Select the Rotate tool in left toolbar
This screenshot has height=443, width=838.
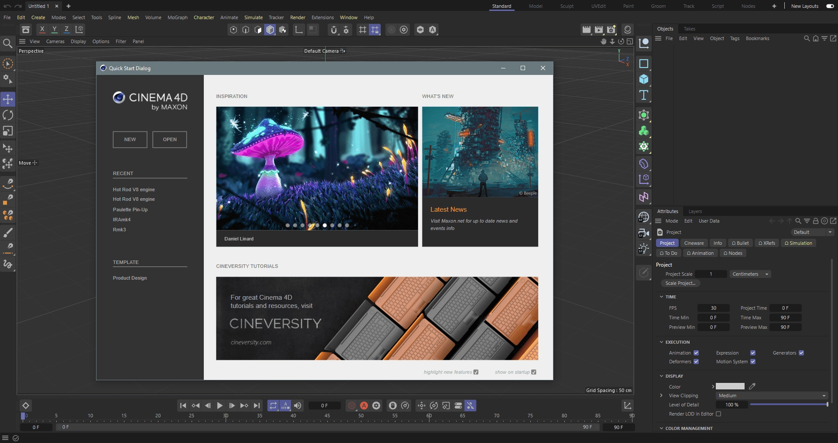coord(8,115)
